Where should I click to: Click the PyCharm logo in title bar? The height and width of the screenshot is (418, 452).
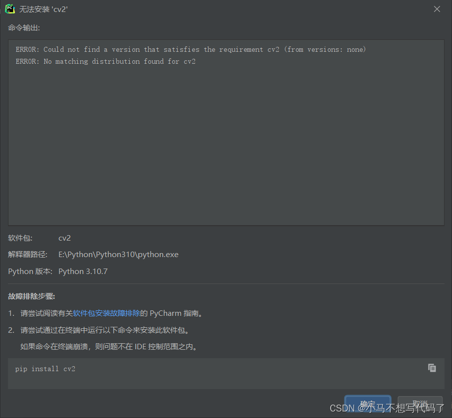click(x=10, y=9)
